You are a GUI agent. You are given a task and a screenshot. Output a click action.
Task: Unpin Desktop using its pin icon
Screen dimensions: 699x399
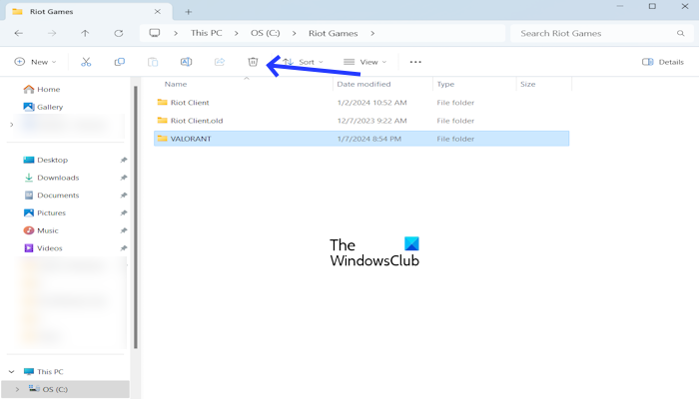[124, 160]
